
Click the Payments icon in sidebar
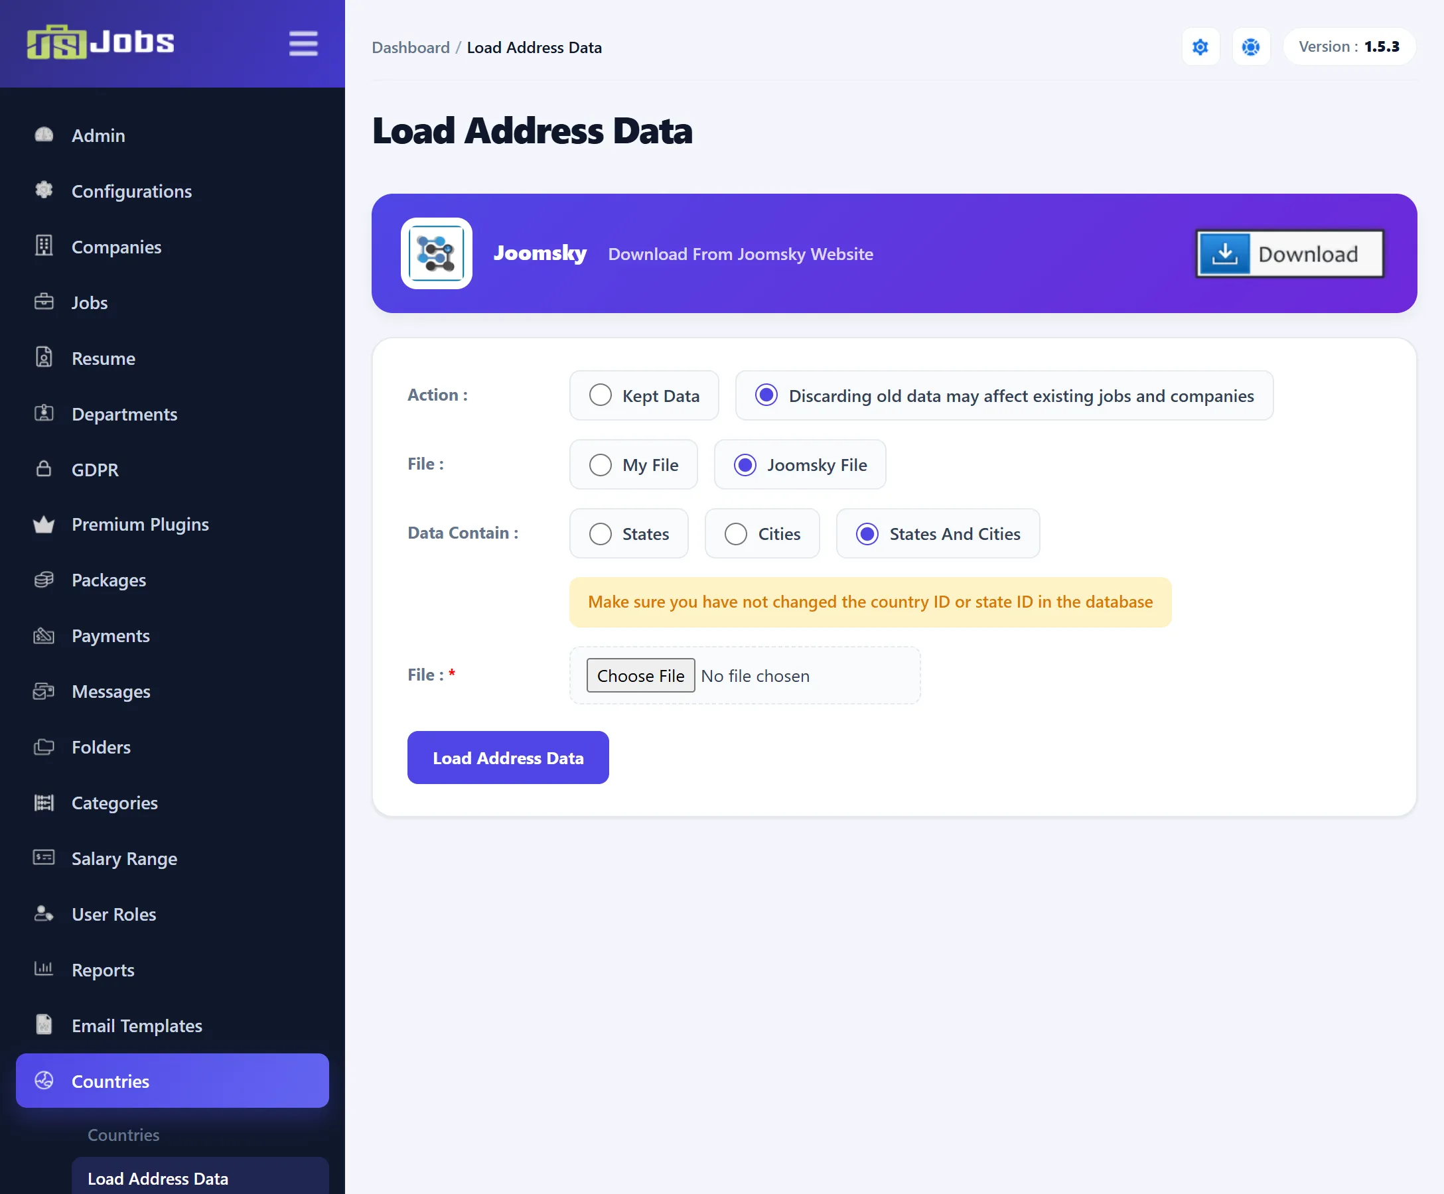(44, 635)
